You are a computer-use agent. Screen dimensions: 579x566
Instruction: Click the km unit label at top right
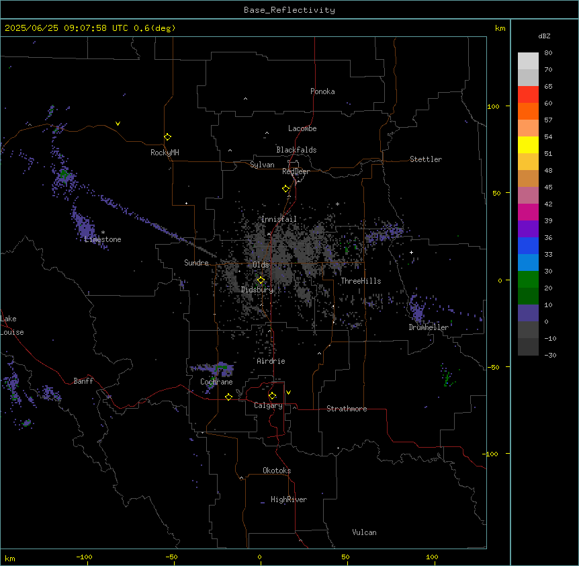pyautogui.click(x=500, y=28)
